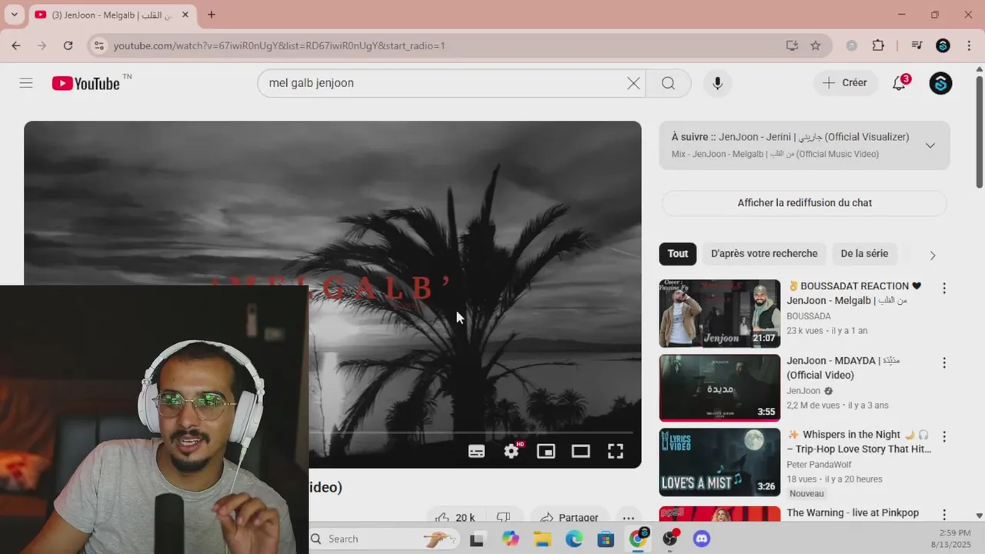
Task: Toggle subtitles on the video player
Action: click(476, 452)
